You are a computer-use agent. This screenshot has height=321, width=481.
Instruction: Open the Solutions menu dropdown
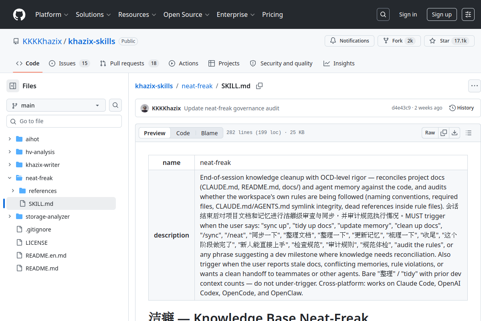(93, 14)
